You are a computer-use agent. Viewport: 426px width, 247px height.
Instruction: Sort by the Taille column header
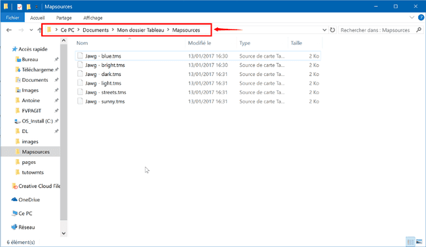296,43
